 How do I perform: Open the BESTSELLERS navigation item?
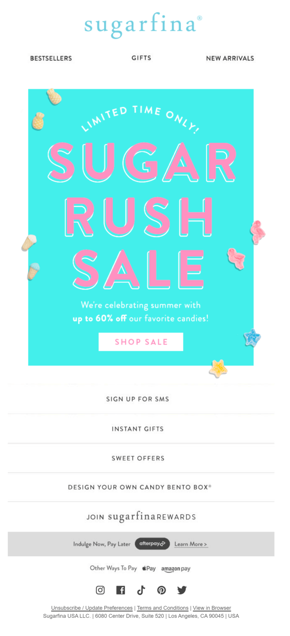pos(51,58)
